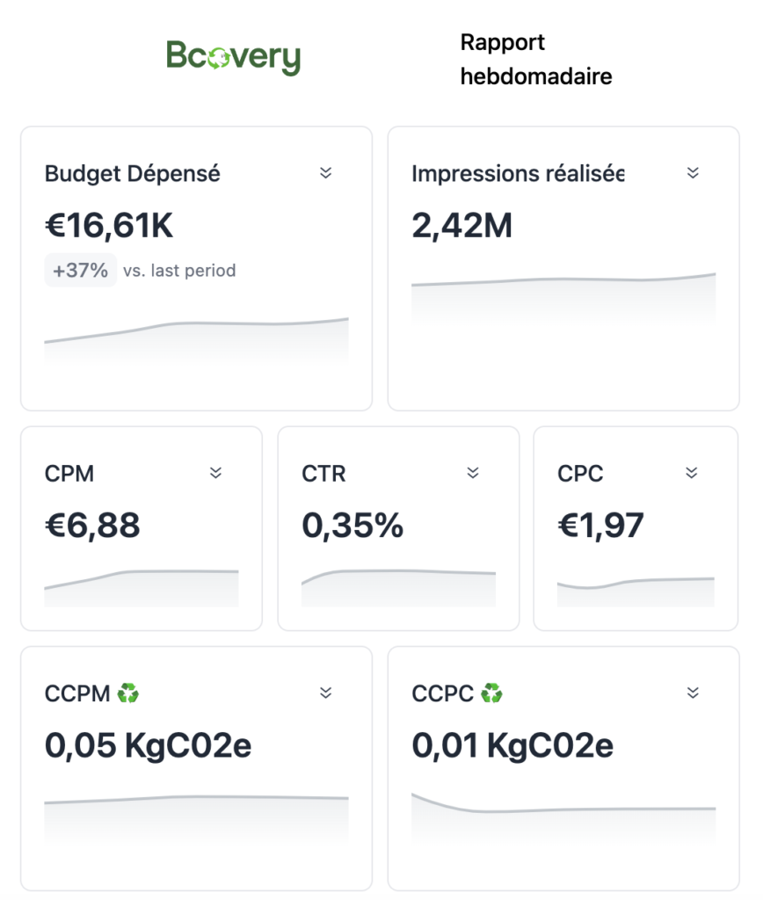Expand the CPM card double chevron
The height and width of the screenshot is (900, 763).
pos(216,472)
